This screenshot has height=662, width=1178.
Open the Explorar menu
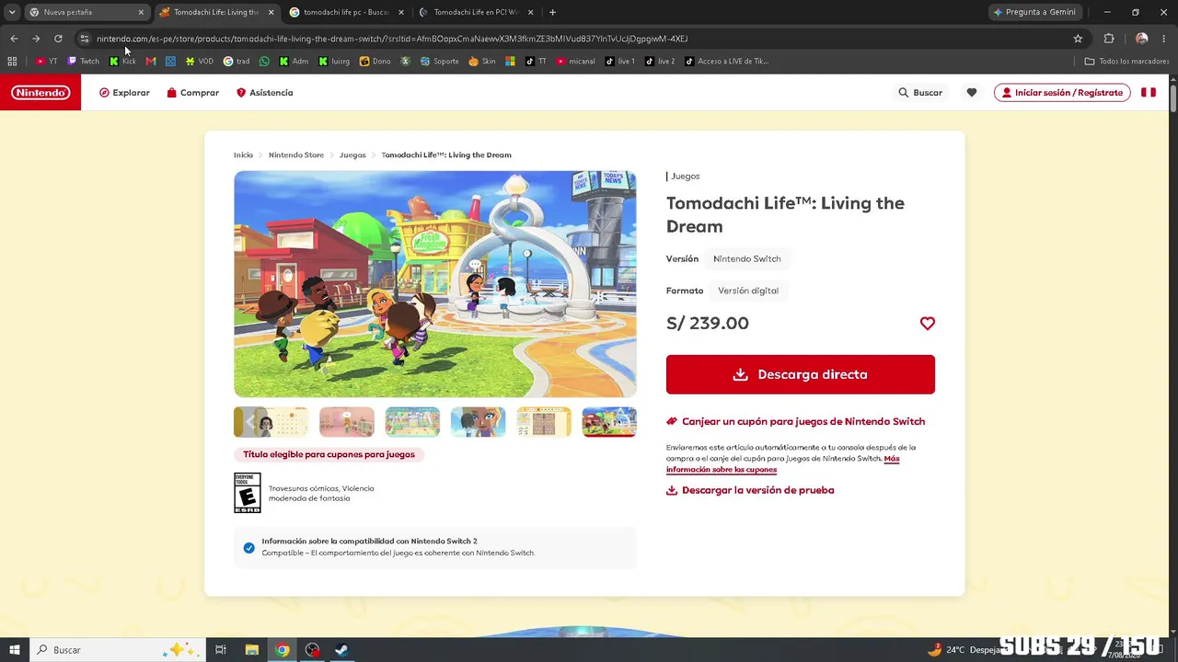pos(124,93)
